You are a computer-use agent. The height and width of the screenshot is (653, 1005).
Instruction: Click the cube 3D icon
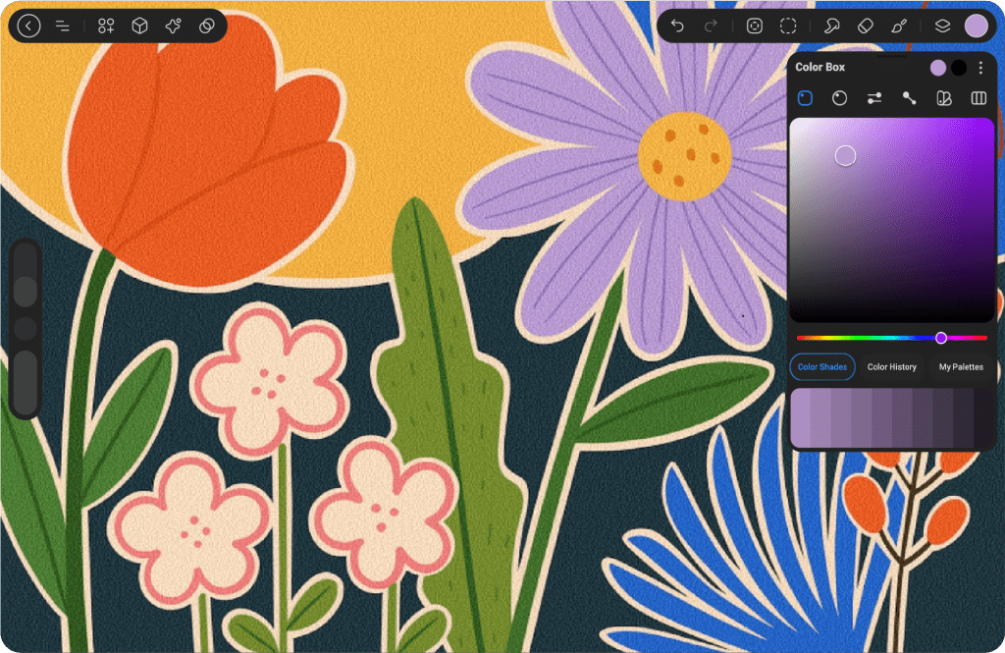click(140, 27)
